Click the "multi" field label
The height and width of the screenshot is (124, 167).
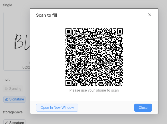click(x=7, y=80)
